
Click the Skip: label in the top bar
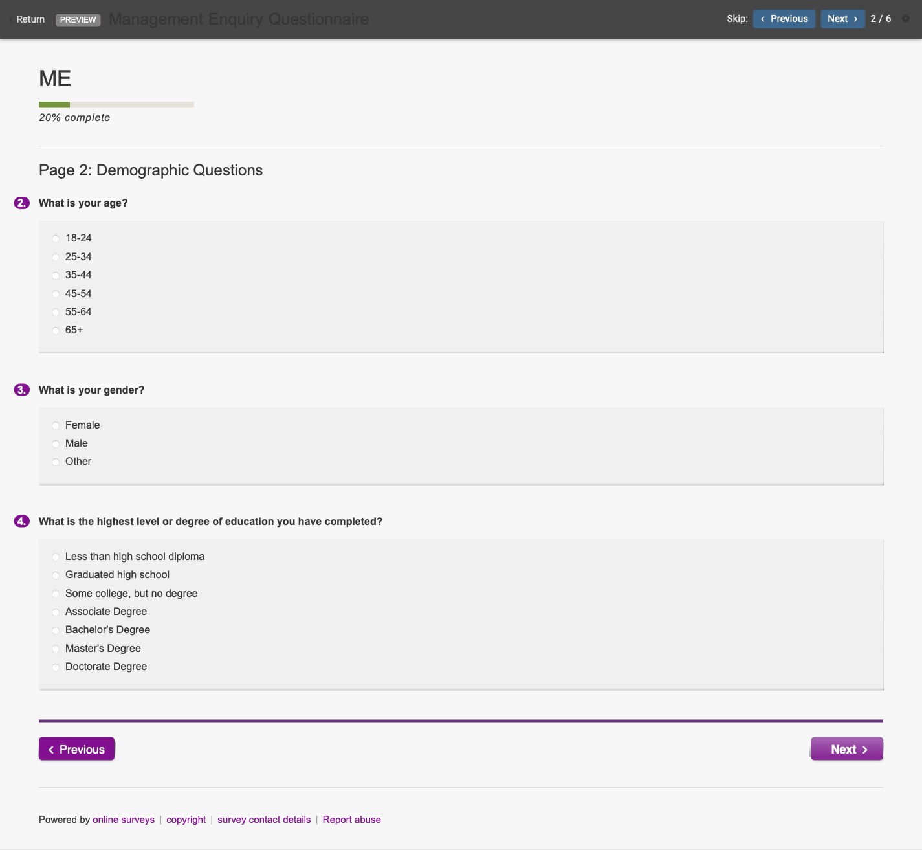point(737,19)
